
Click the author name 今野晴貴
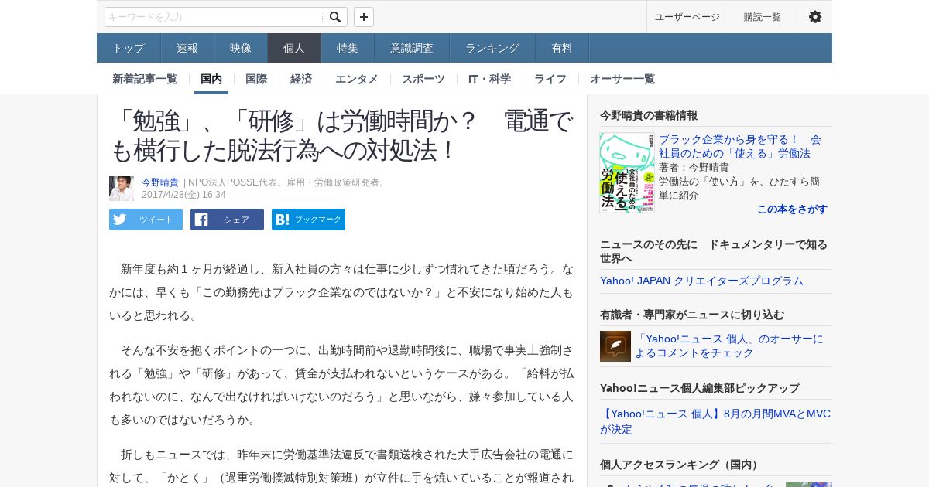coord(160,182)
